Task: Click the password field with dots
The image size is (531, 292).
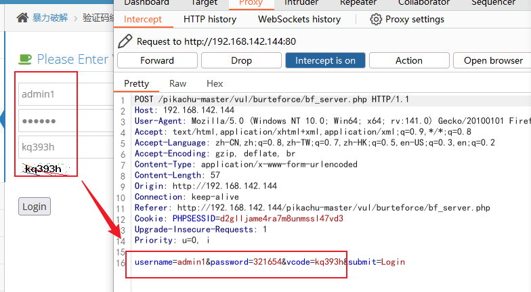Action: [x=66, y=121]
